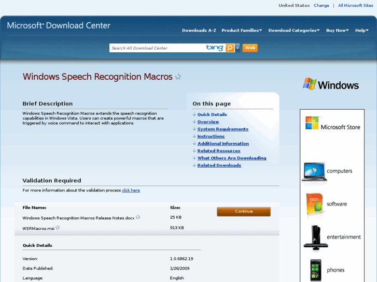377x282 pixels.
Task: Click star icon next to Release Notes.docx
Action: (138, 217)
